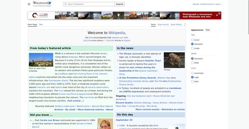Viewport: 249px width, 129px height.
Task: Select Small text size
Action: [x=192, y=40]
